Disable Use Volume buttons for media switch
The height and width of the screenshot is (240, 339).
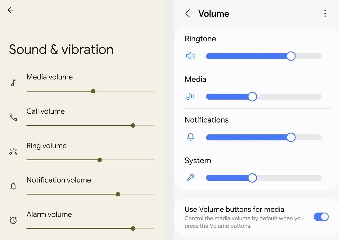tap(321, 217)
